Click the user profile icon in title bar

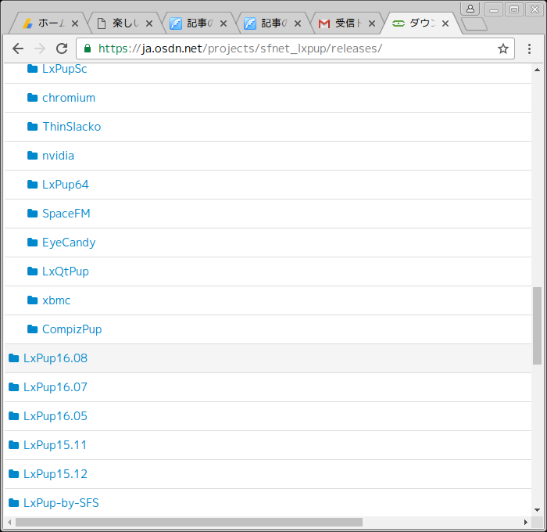(470, 9)
